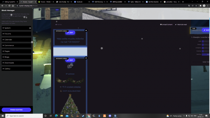Go back using browser back arrow
The height and width of the screenshot is (118, 210).
click(x=2, y=6)
